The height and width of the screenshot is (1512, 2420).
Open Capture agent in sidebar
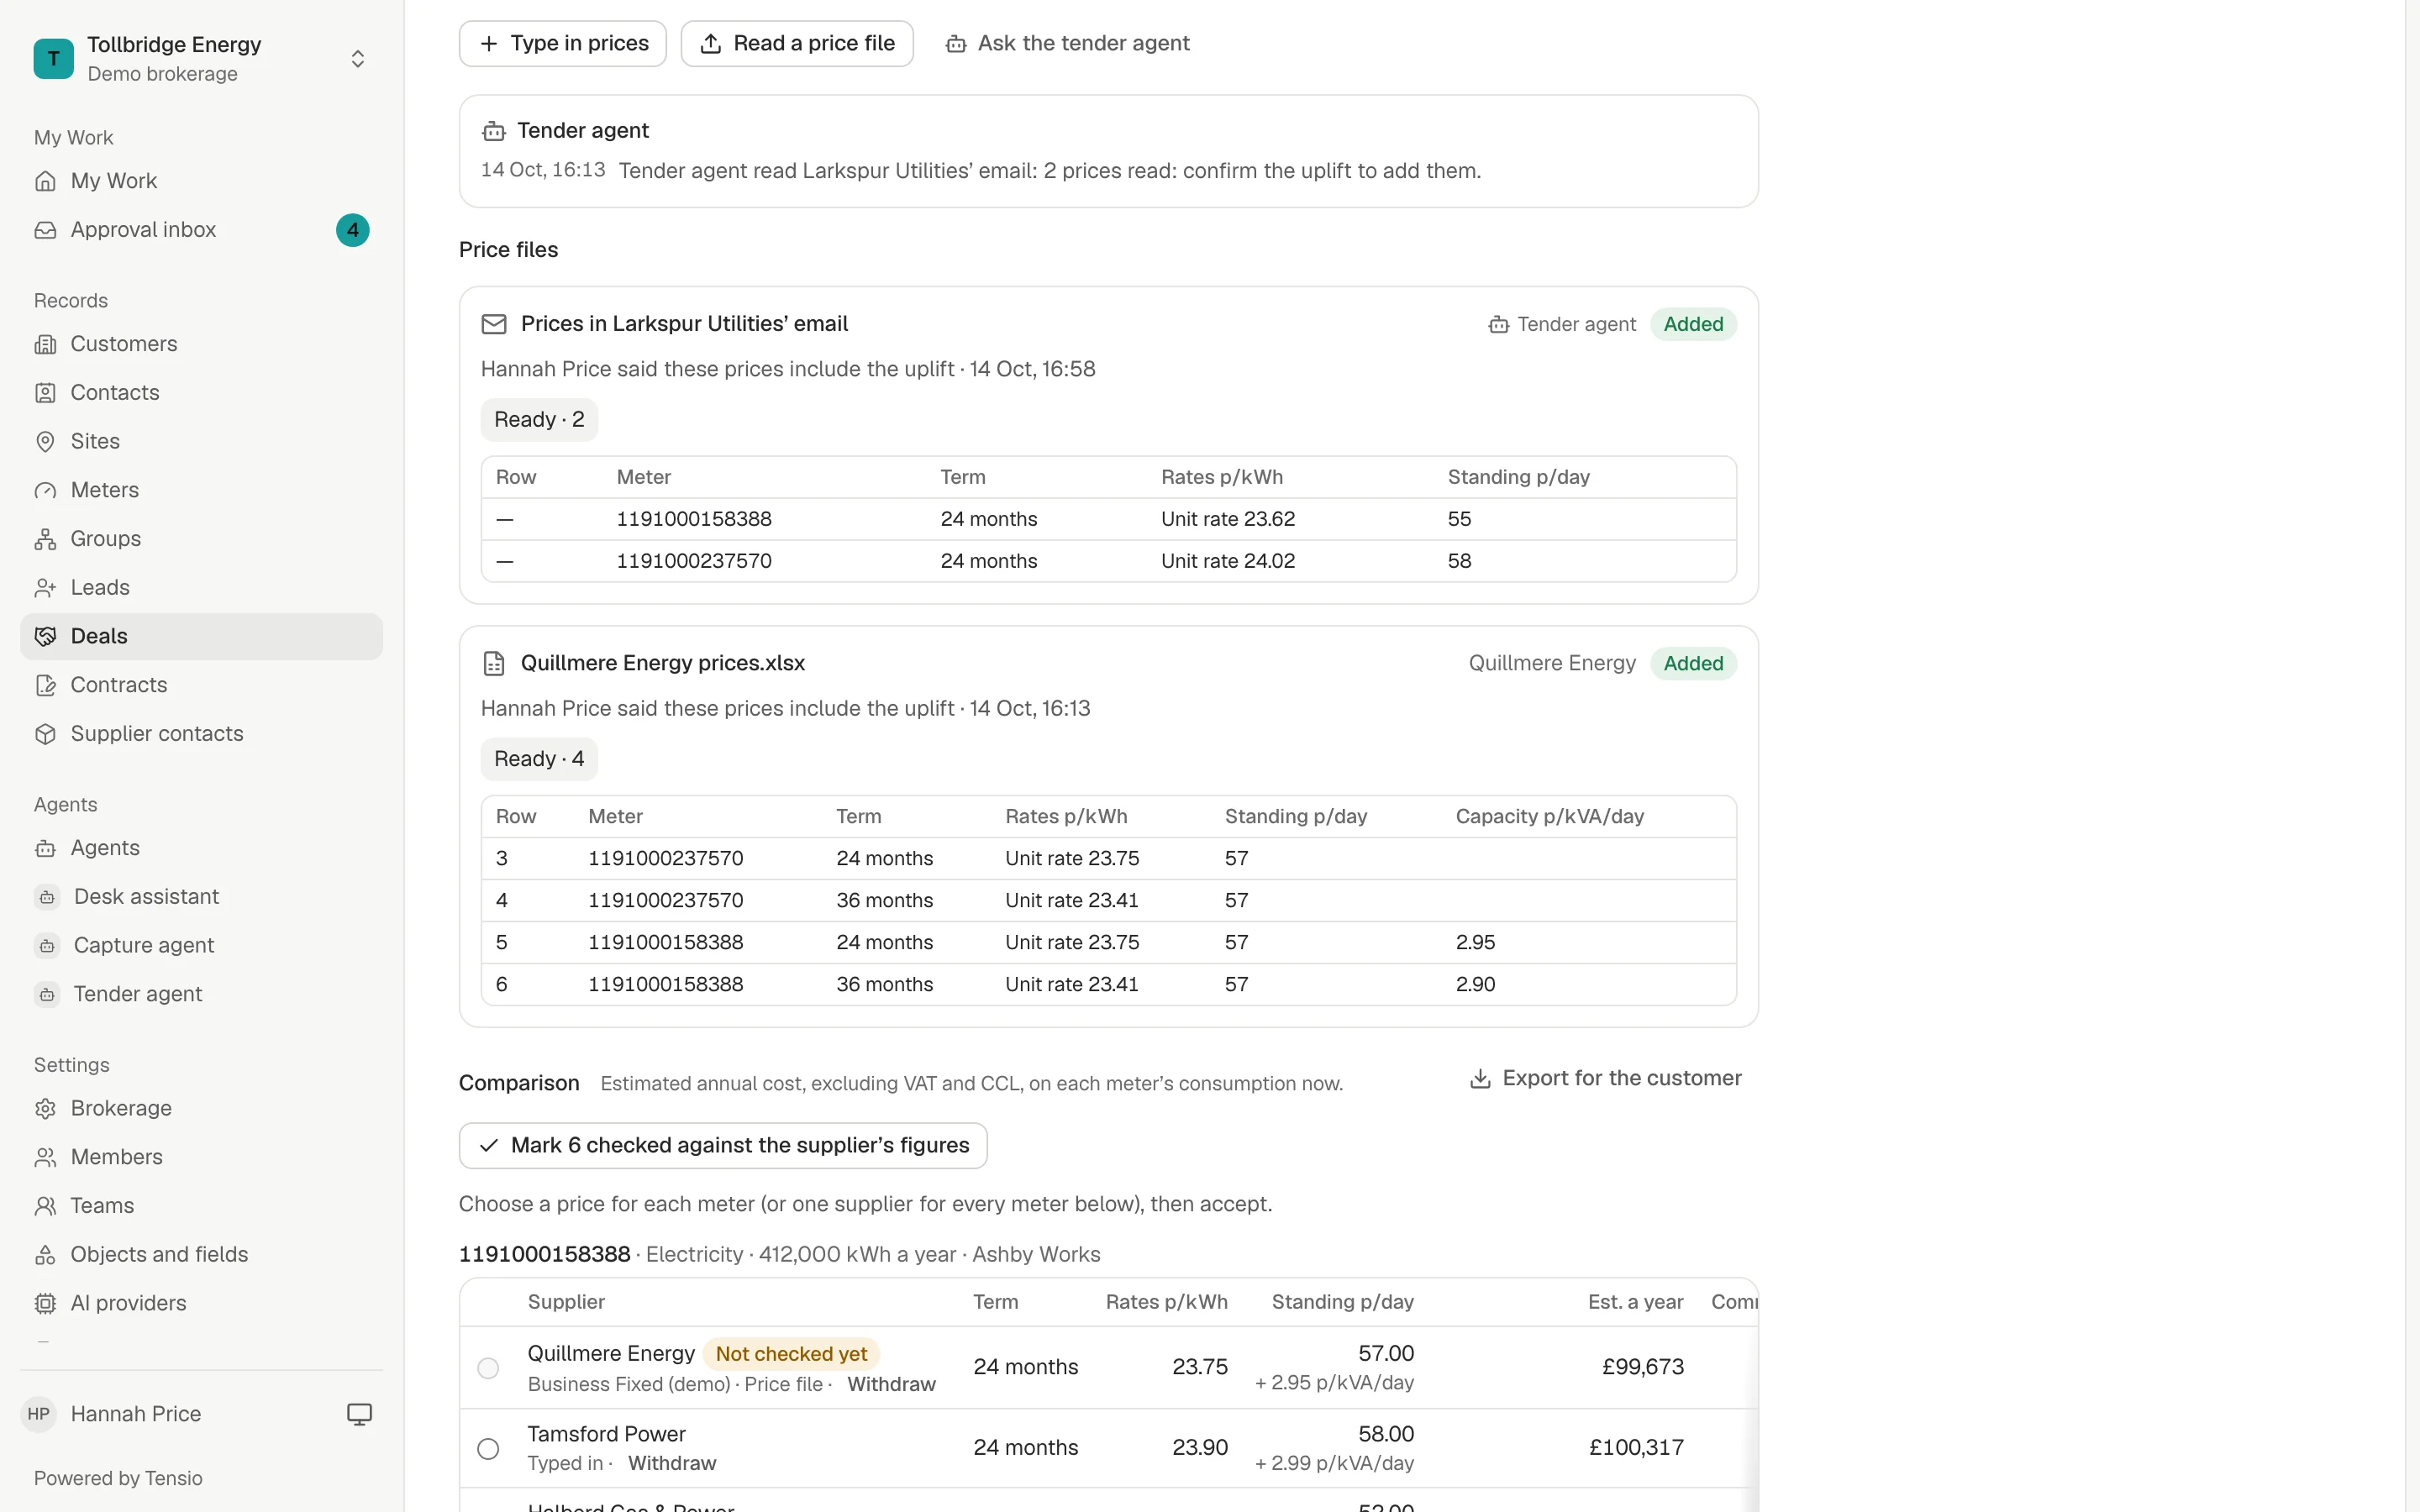pyautogui.click(x=201, y=945)
